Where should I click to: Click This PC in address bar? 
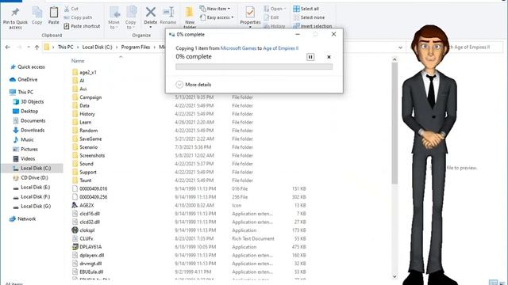(65, 47)
